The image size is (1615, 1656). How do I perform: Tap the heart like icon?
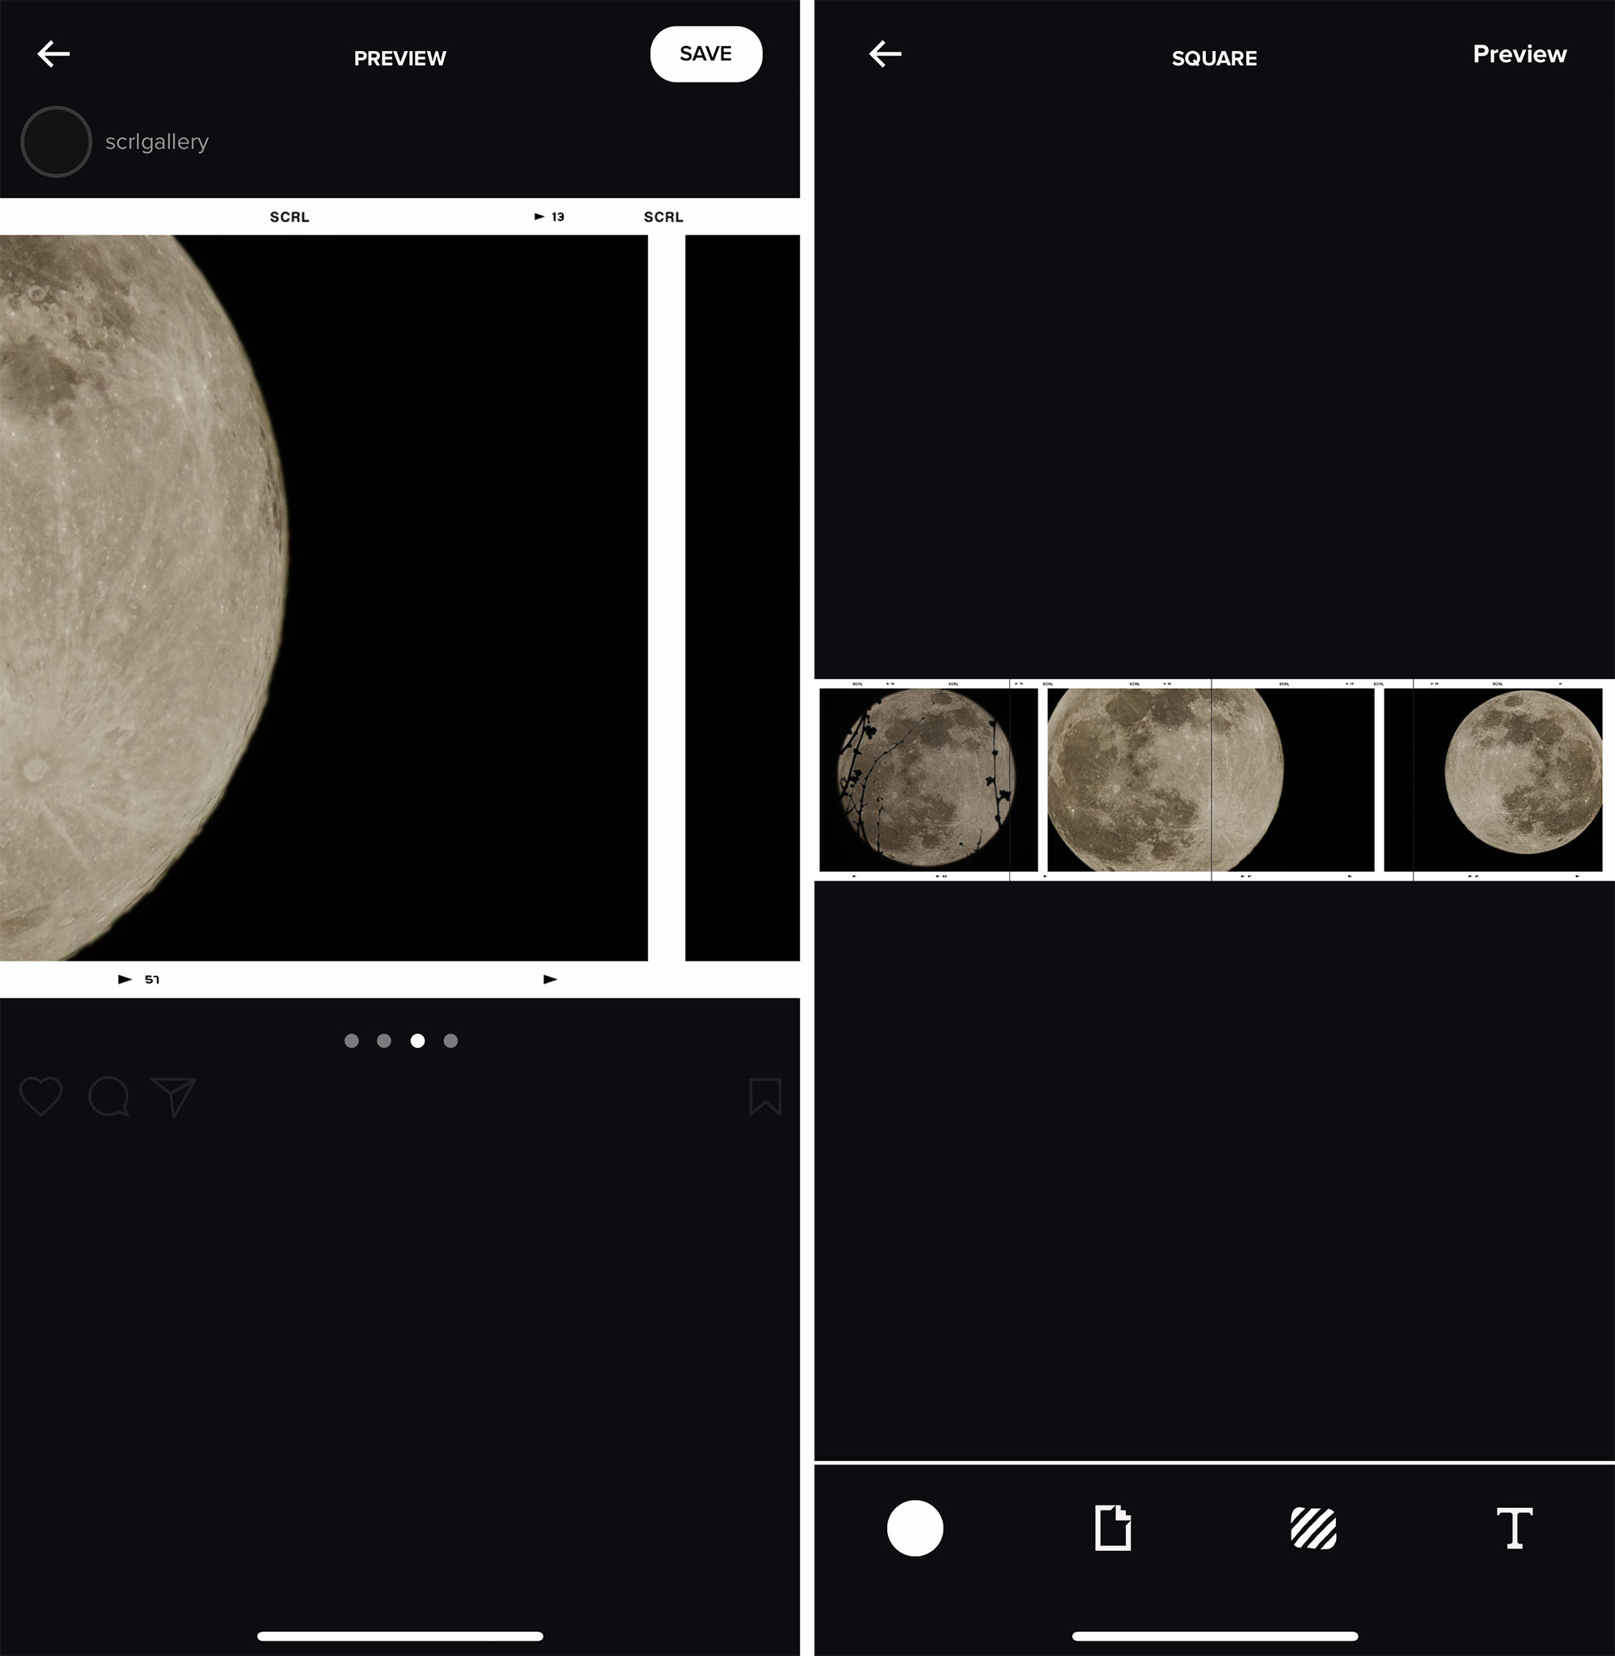tap(40, 1096)
